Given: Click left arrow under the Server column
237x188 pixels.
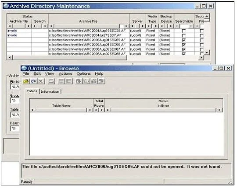Looking at the screenshot, I should pos(133,26).
